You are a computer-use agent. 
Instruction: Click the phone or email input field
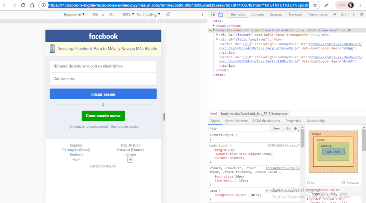(x=103, y=66)
